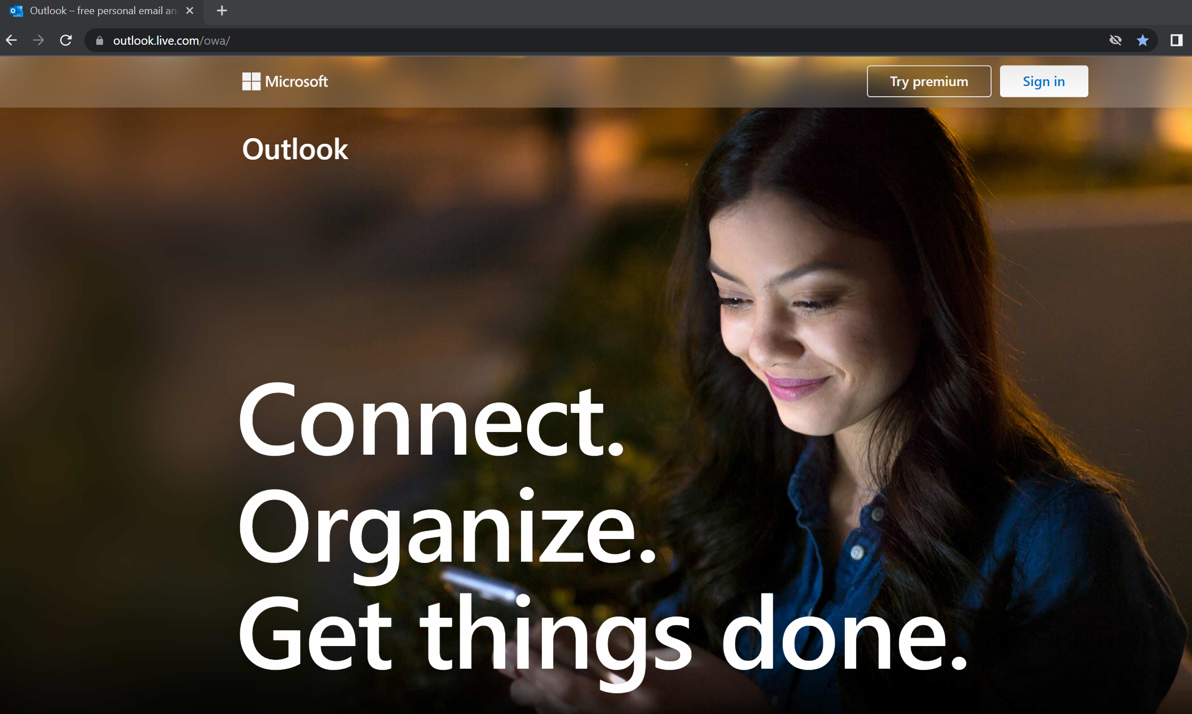Screen dimensions: 1192x714
Task: Click the Outlook wordmark logo
Action: [x=294, y=149]
